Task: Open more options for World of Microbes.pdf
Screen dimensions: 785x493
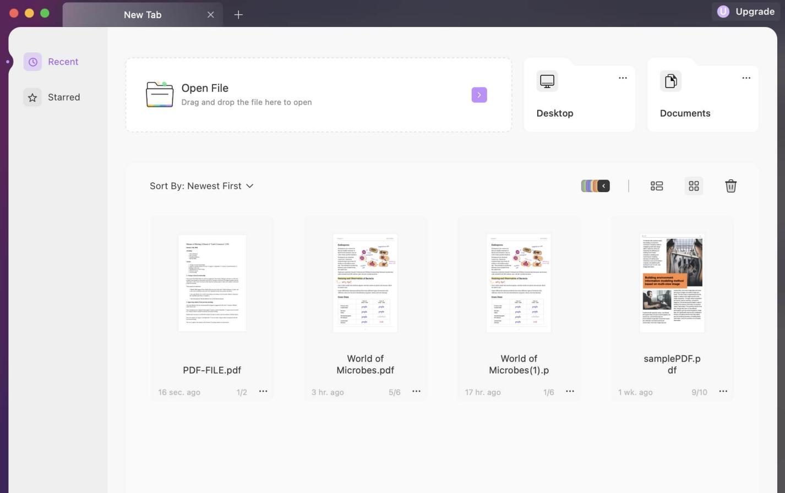Action: (x=416, y=391)
